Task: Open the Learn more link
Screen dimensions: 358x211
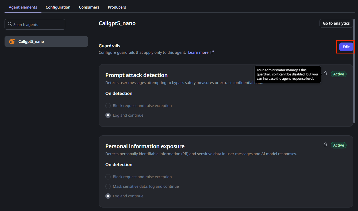Action: tap(198, 52)
